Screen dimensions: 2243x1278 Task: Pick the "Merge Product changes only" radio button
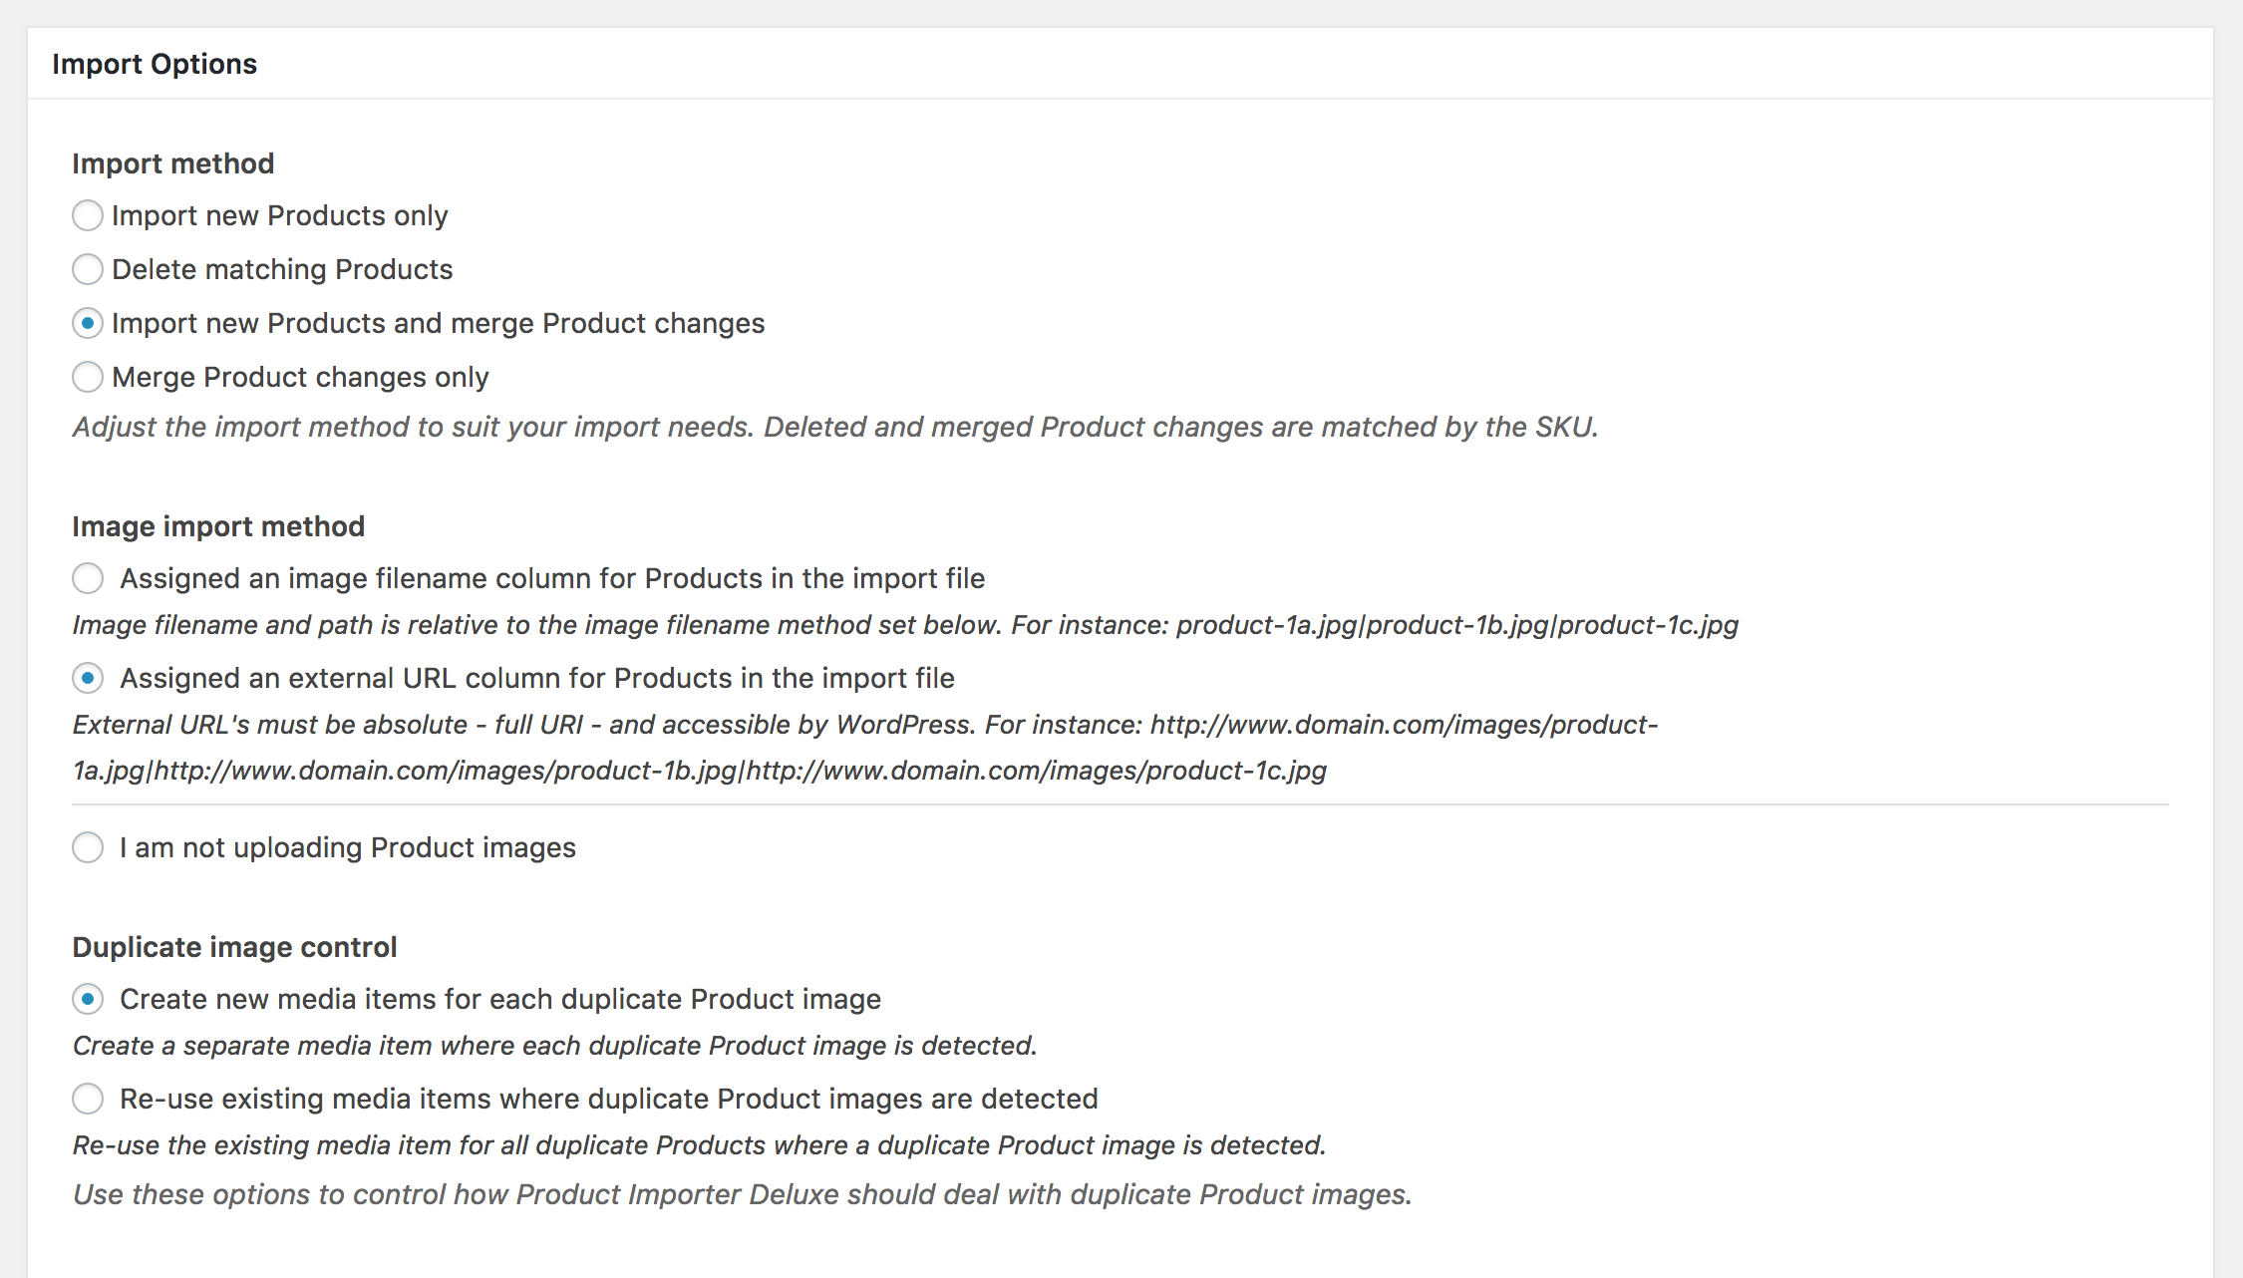pyautogui.click(x=88, y=377)
